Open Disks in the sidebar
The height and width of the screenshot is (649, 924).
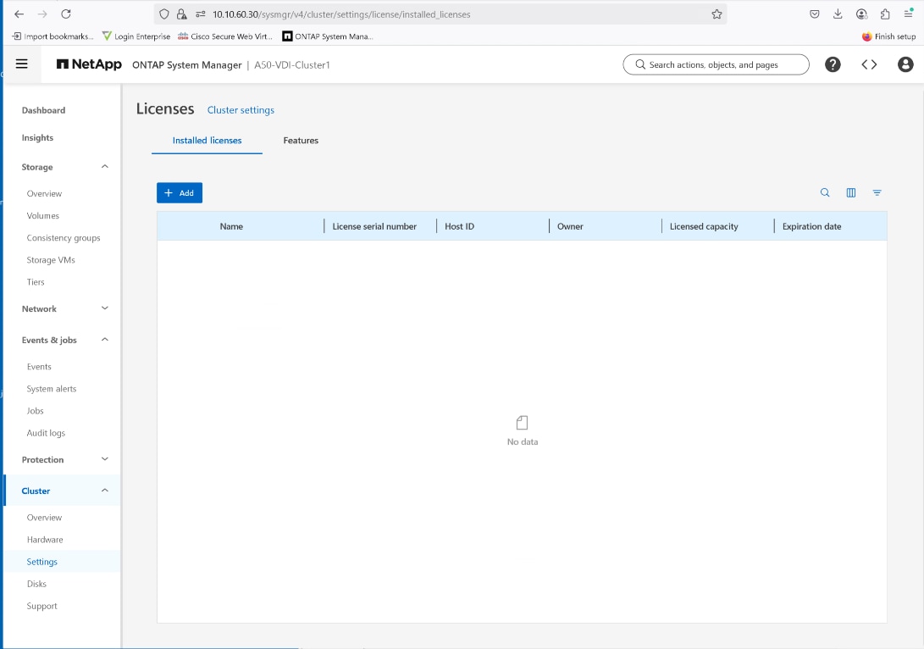[36, 584]
